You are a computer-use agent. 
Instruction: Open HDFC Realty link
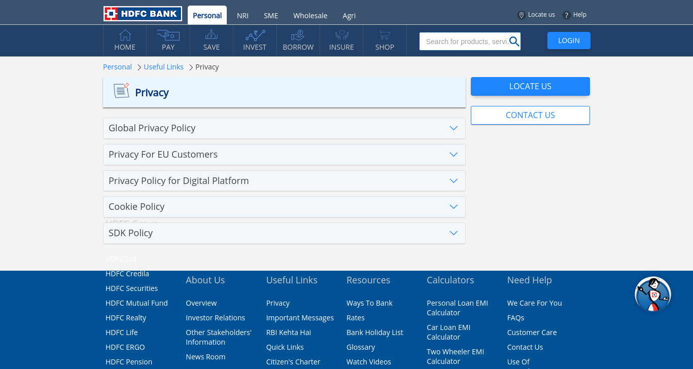point(126,318)
